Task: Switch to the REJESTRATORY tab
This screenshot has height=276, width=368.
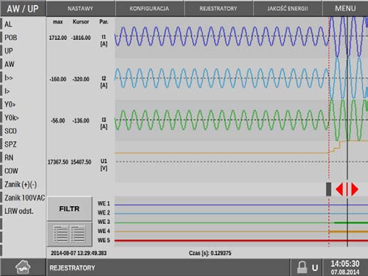Action: 218,9
